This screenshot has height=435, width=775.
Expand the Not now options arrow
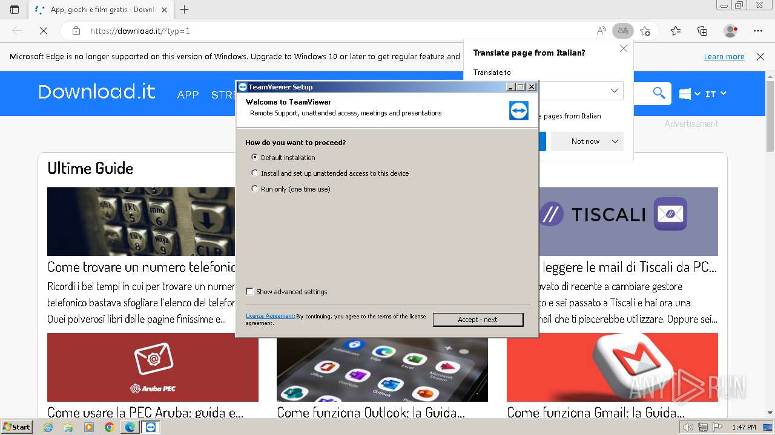[615, 141]
